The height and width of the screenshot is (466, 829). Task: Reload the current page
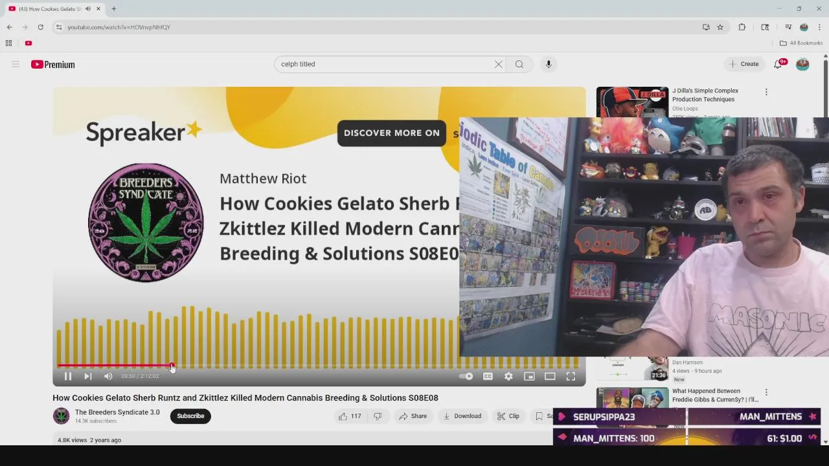click(40, 27)
